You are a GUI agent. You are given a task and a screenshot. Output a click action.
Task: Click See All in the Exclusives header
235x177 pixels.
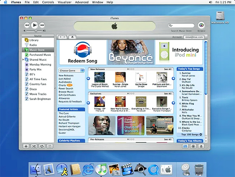(168, 94)
